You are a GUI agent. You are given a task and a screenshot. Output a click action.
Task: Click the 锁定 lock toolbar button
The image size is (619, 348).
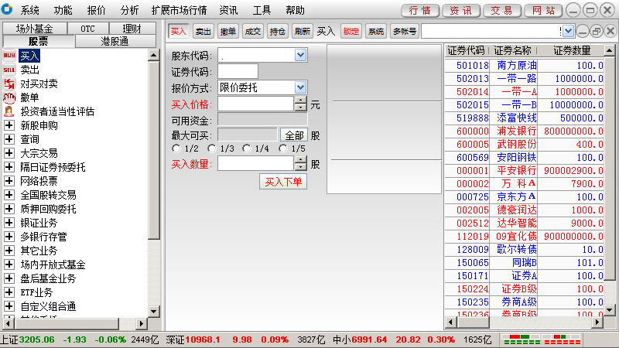pyautogui.click(x=351, y=31)
